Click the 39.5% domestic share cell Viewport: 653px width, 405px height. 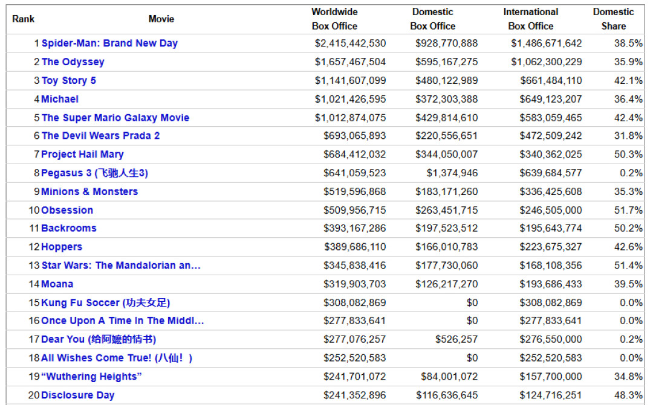[628, 284]
